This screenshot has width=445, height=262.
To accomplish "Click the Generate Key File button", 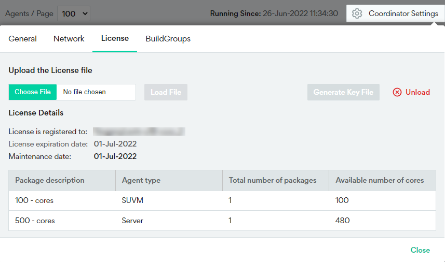I will pos(343,92).
